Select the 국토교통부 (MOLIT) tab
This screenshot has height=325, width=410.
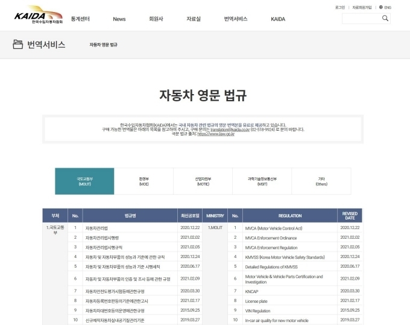point(84,181)
